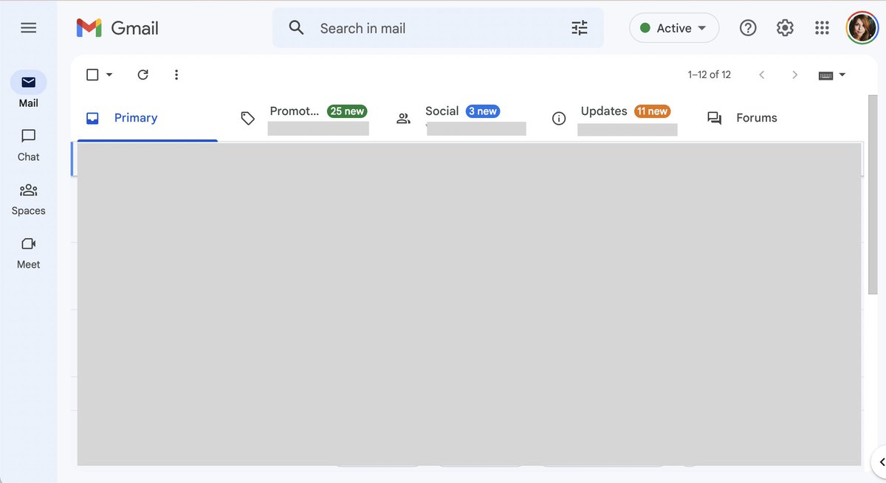
Task: Open Spaces in the sidebar
Action: (28, 199)
